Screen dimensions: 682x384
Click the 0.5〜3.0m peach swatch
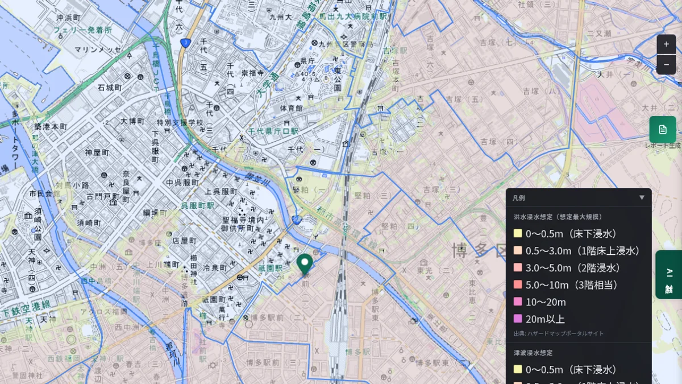pyautogui.click(x=518, y=250)
